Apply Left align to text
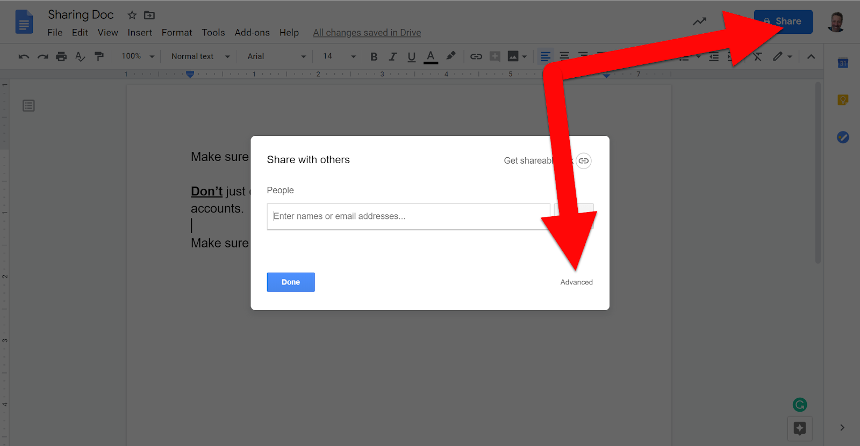 (x=545, y=56)
